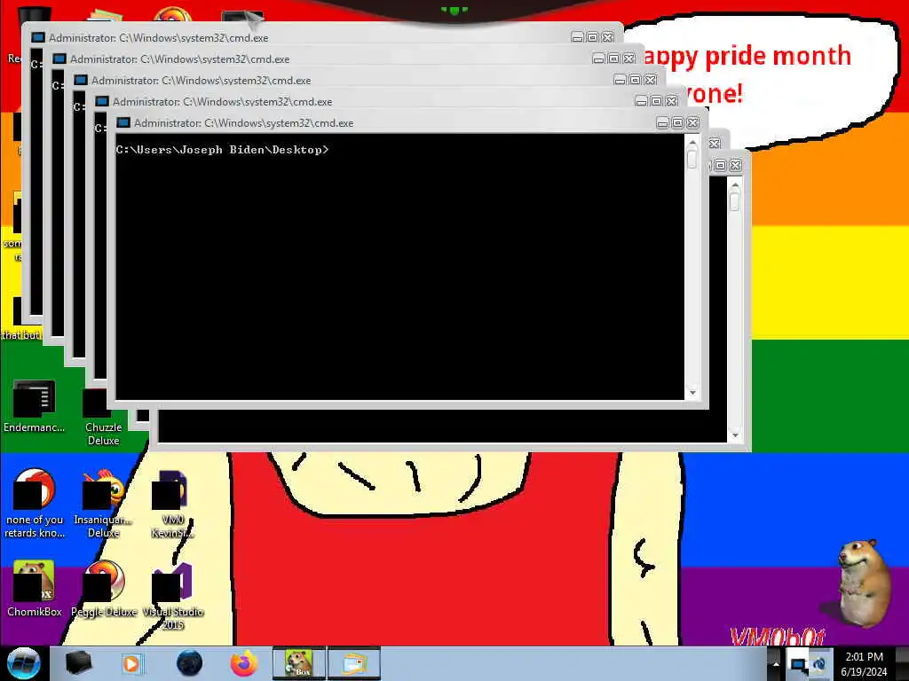Open the Visual Studio 2015 desktop shortcut
The width and height of the screenshot is (909, 681).
coord(172,595)
